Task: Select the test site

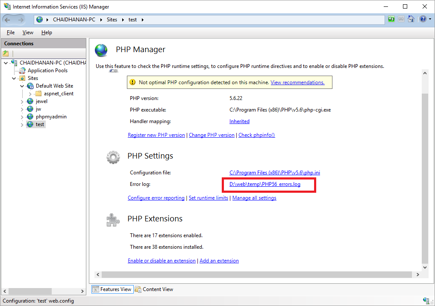Action: click(40, 124)
